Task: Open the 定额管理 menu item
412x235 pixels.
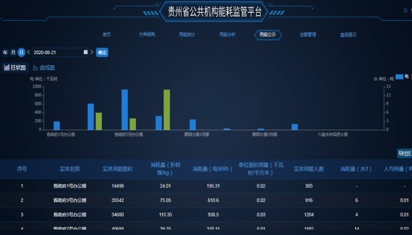Action: tap(308, 34)
